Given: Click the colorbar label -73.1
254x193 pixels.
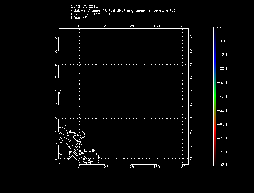Looking at the screenshot, I should pos(222,138).
